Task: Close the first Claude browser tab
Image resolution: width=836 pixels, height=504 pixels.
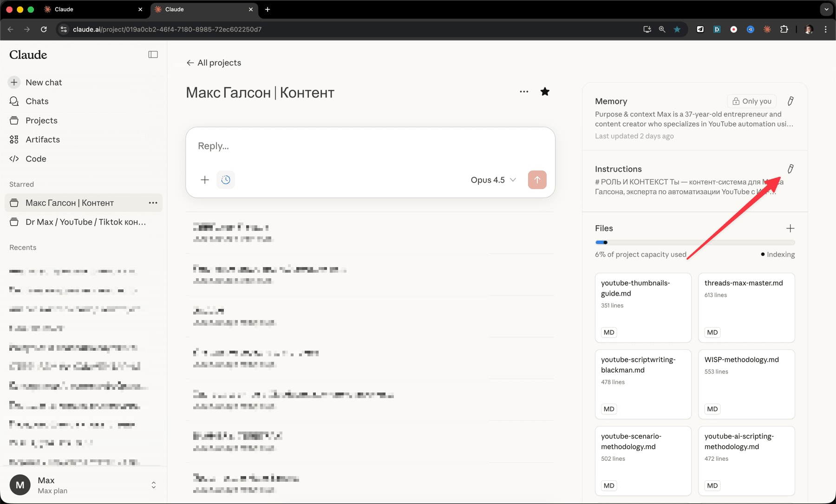Action: 140,9
